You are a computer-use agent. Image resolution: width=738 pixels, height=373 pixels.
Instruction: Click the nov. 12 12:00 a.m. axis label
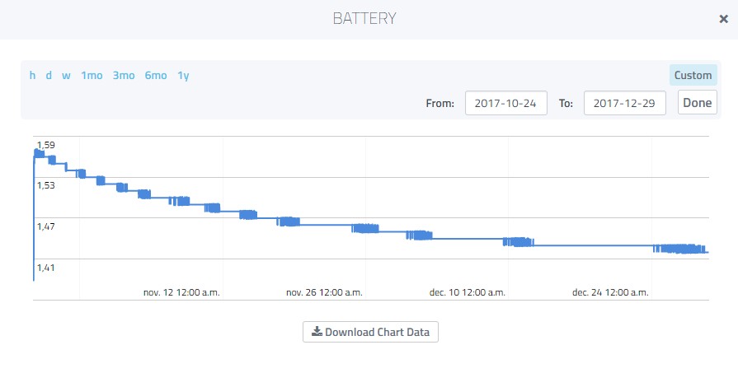pyautogui.click(x=181, y=292)
